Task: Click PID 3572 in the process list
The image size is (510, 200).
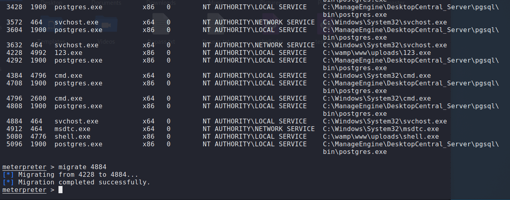Action: (14, 22)
